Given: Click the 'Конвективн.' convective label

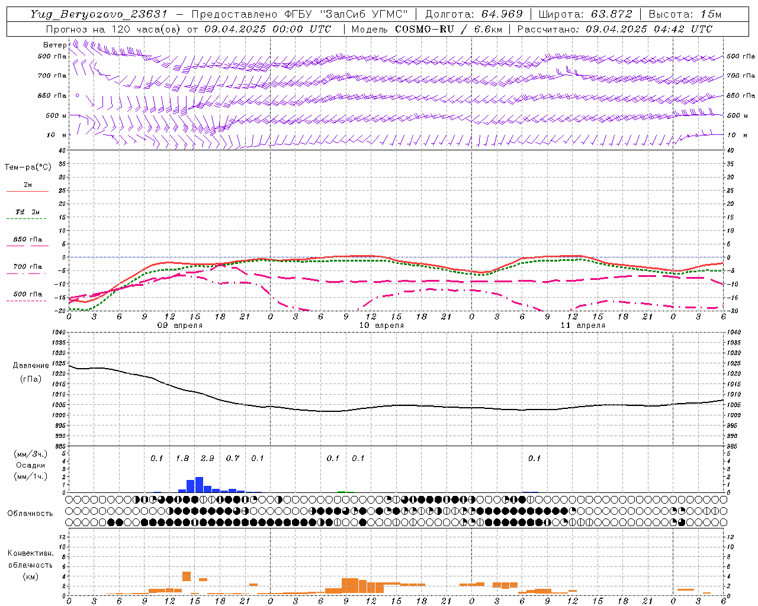Looking at the screenshot, I should click(x=30, y=553).
